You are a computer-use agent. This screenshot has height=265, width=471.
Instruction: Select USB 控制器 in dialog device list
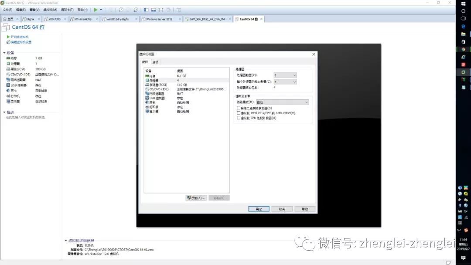click(x=186, y=98)
